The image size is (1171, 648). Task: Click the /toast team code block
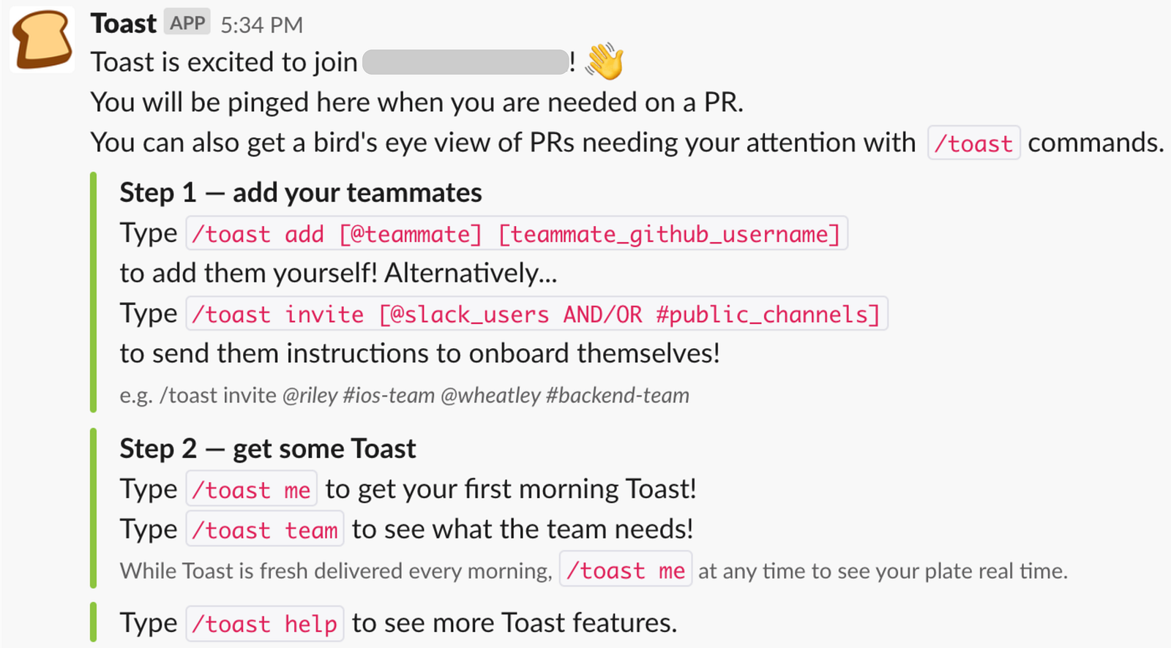point(264,530)
